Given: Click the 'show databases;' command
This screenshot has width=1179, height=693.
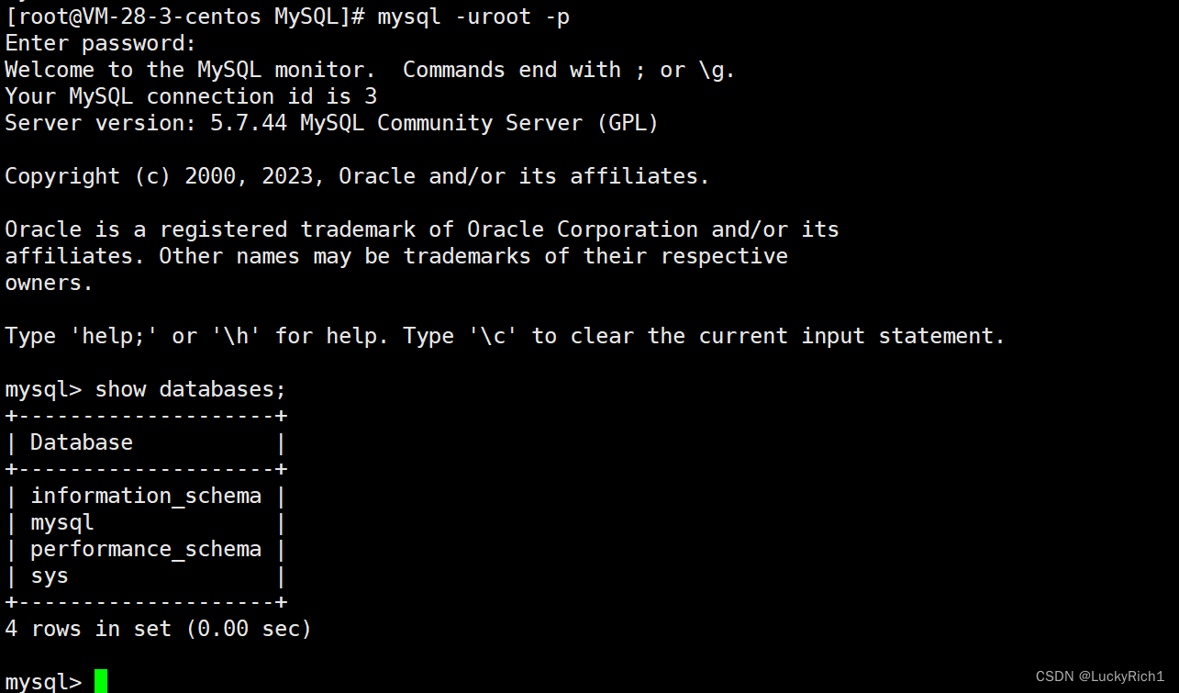Looking at the screenshot, I should [x=184, y=389].
